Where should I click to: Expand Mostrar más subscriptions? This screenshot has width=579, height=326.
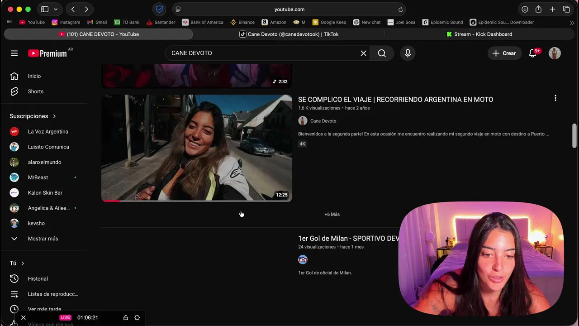(44, 239)
